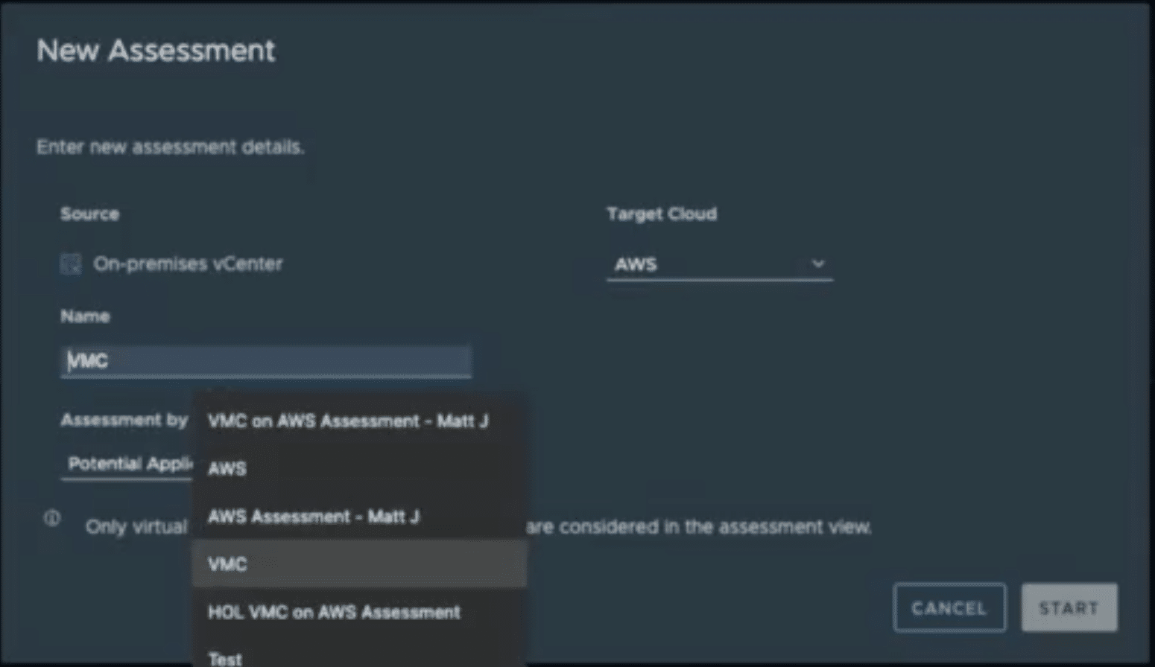Pick 'AWS Assessment - Matt J' suggestion
Viewport: 1155px width, 667px height.
click(314, 517)
